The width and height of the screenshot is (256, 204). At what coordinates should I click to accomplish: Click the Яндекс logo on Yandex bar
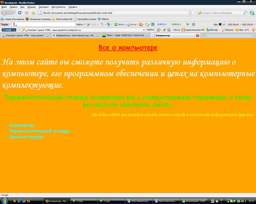point(4,24)
